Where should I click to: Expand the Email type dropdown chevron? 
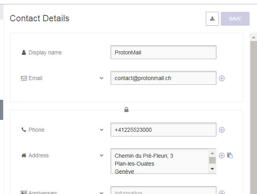102,78
